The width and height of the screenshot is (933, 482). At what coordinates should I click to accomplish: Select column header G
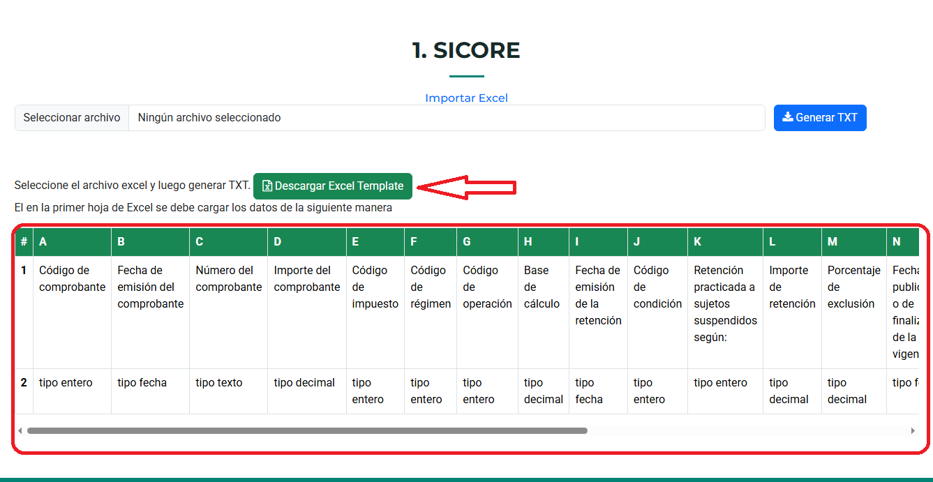tap(487, 242)
